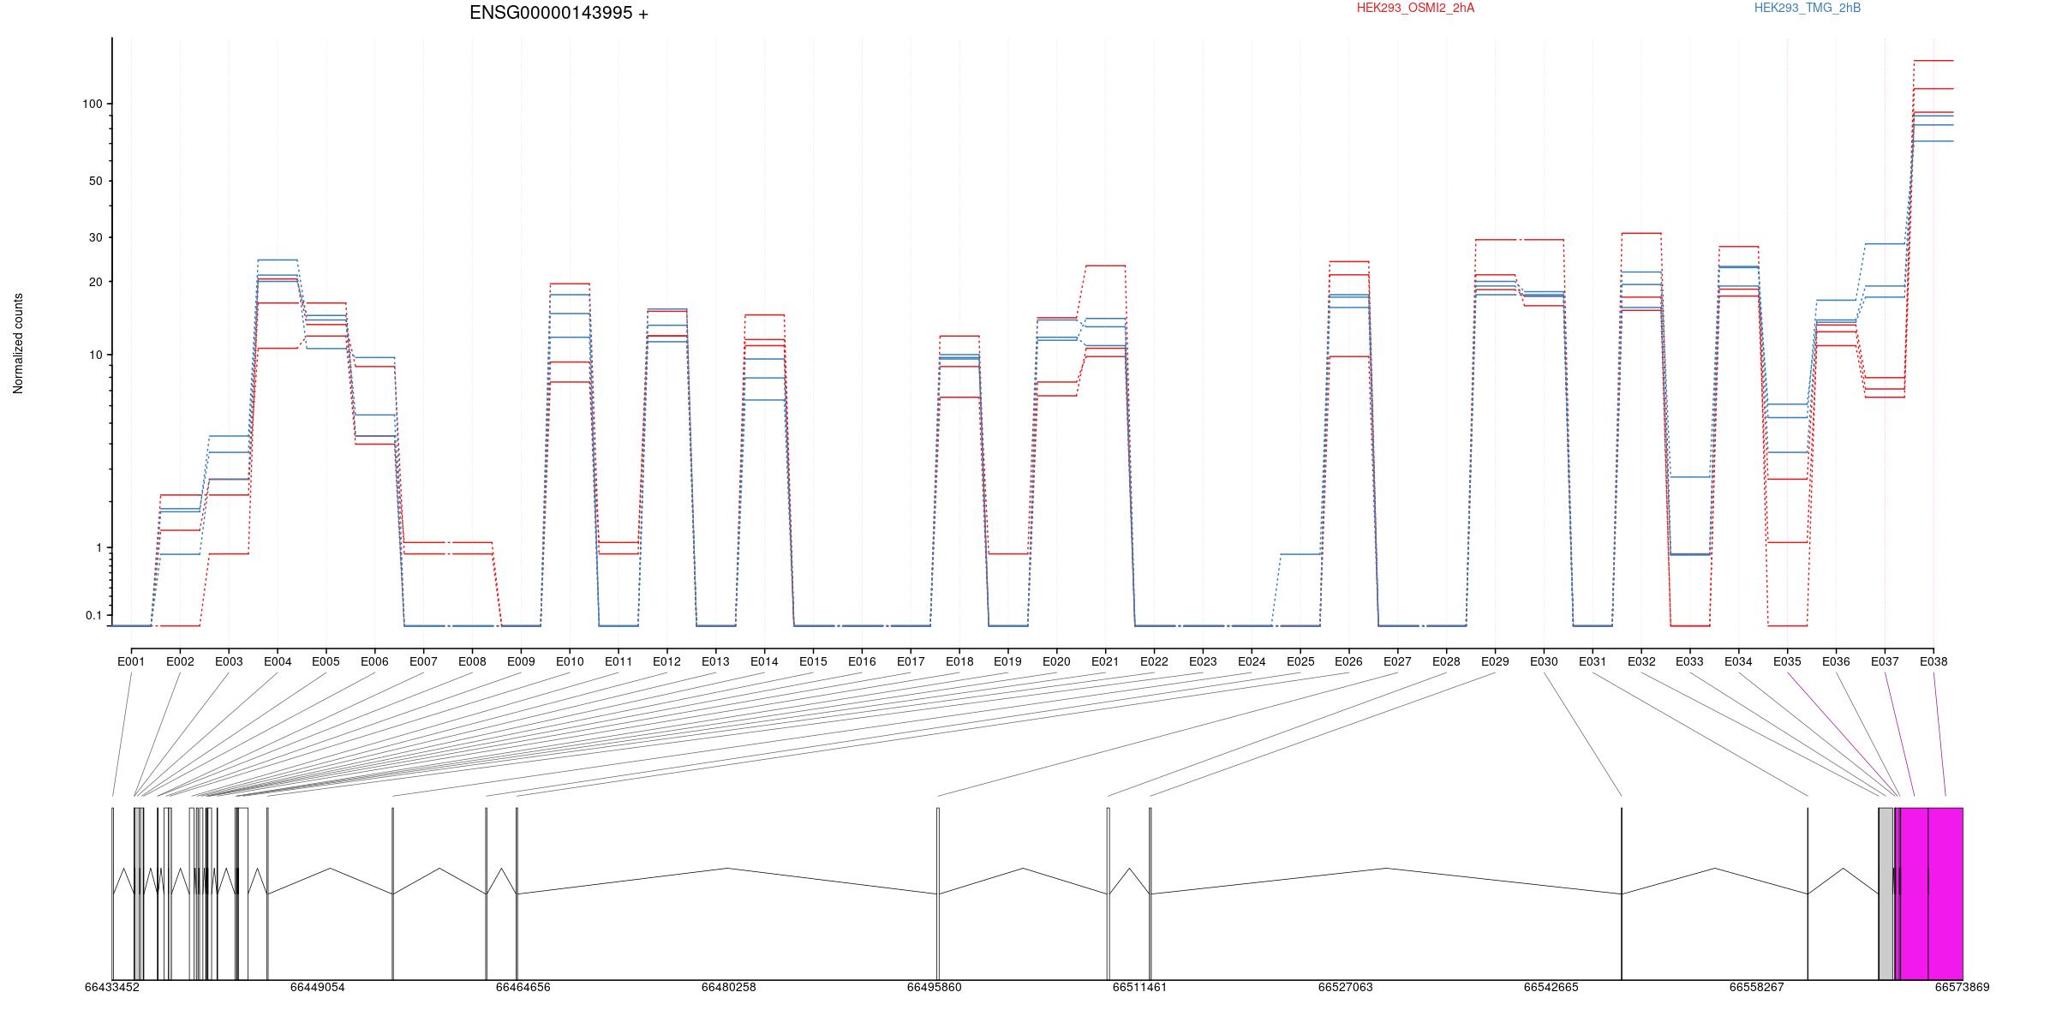Click exon label E017
Screen dimensions: 2056x1028
pos(911,661)
